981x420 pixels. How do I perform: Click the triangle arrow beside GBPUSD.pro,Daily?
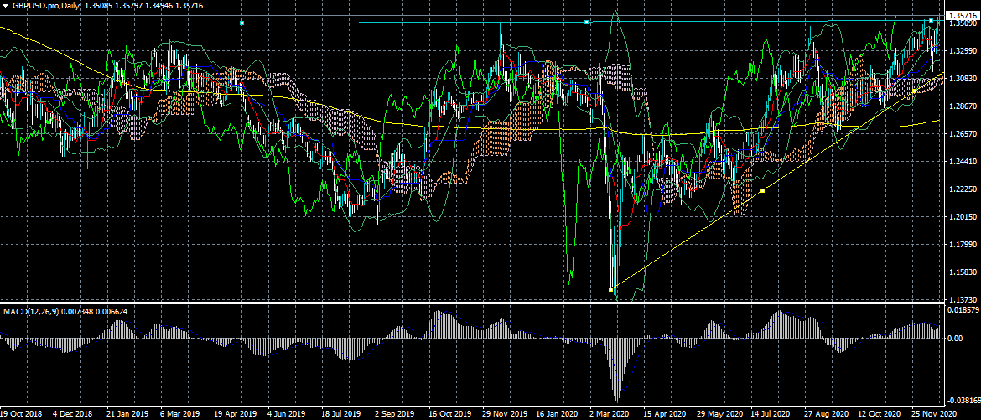click(5, 6)
